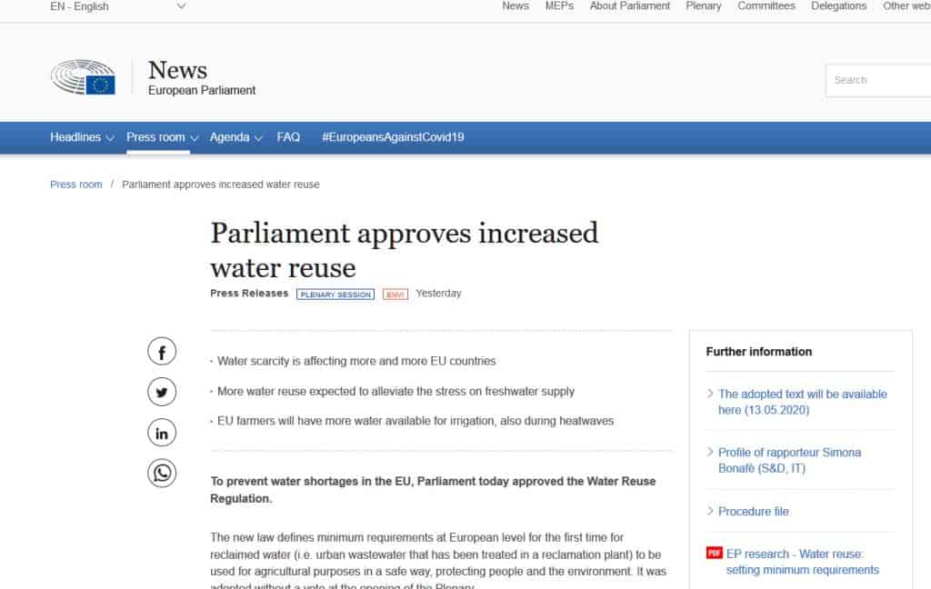Open the FAQ navigation item
The width and height of the screenshot is (931, 589).
tap(288, 137)
